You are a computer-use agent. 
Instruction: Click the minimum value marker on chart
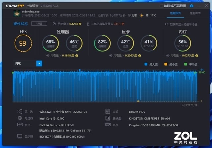tap(138, 101)
